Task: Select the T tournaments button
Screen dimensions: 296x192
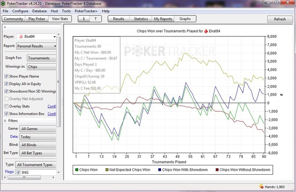Action: (x=96, y=19)
